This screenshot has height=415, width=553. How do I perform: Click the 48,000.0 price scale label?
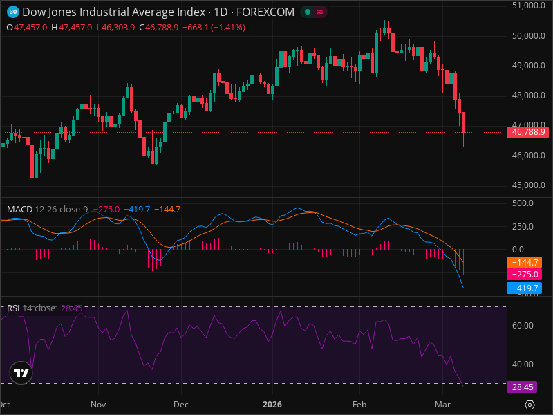coord(528,95)
